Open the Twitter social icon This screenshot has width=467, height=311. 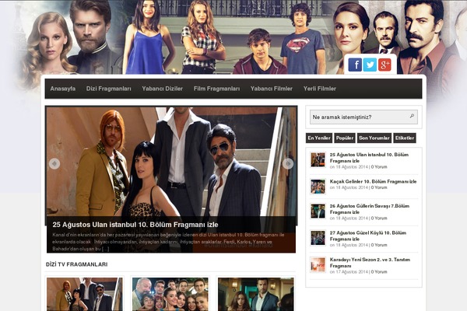(370, 65)
